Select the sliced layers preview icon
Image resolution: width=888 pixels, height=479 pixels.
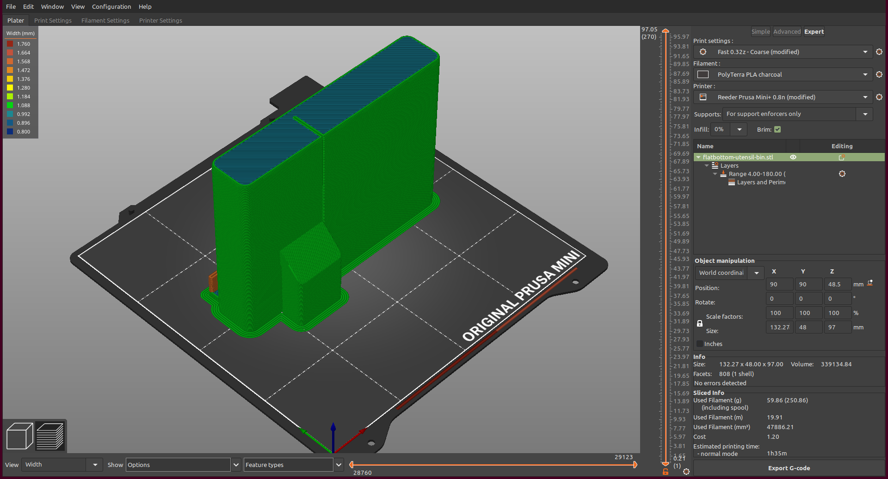click(50, 436)
